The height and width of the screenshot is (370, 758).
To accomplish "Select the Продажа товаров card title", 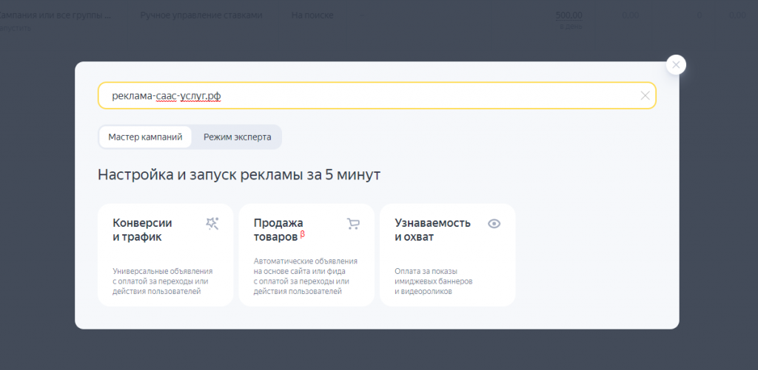I will coord(278,230).
